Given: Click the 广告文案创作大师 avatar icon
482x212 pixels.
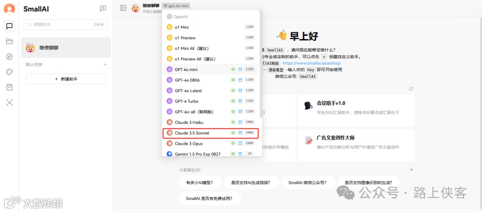Looking at the screenshot, I should click(x=309, y=140).
